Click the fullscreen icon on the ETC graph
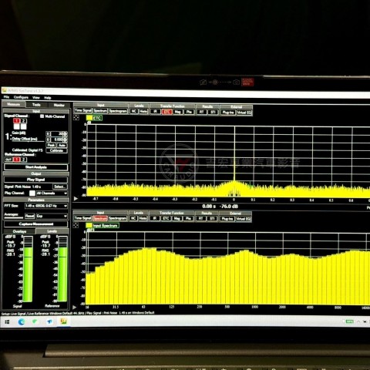Image resolution: width=370 pixels, height=370 pixels. click(x=76, y=118)
